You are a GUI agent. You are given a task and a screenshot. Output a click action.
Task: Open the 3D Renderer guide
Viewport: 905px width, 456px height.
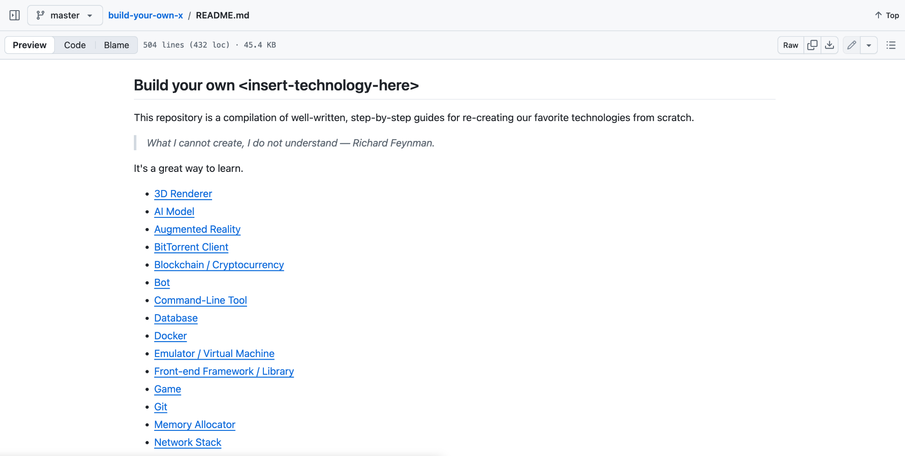183,194
